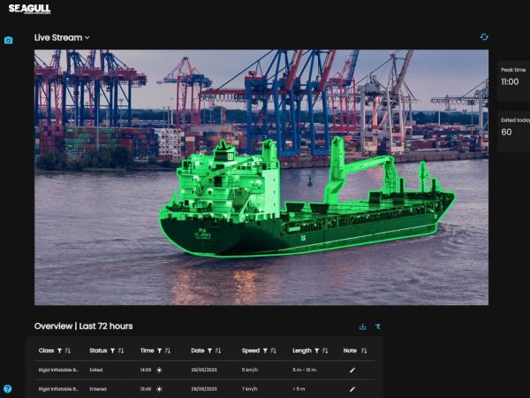This screenshot has width=530, height=398.
Task: Click the sun icon in 14:05 row
Action: (159, 370)
